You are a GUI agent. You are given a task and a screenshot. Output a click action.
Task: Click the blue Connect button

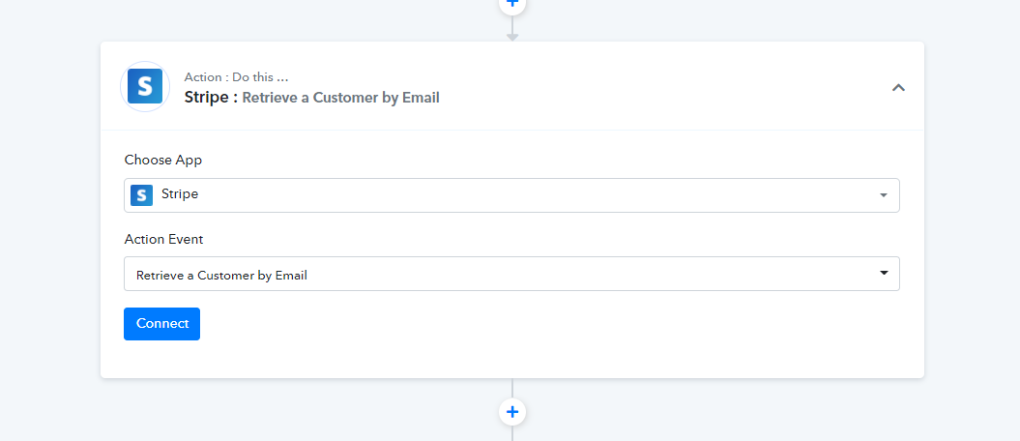pos(162,324)
